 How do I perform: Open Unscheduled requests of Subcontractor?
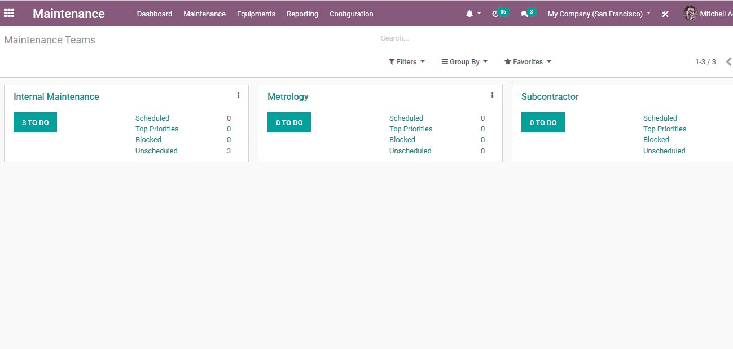[664, 151]
